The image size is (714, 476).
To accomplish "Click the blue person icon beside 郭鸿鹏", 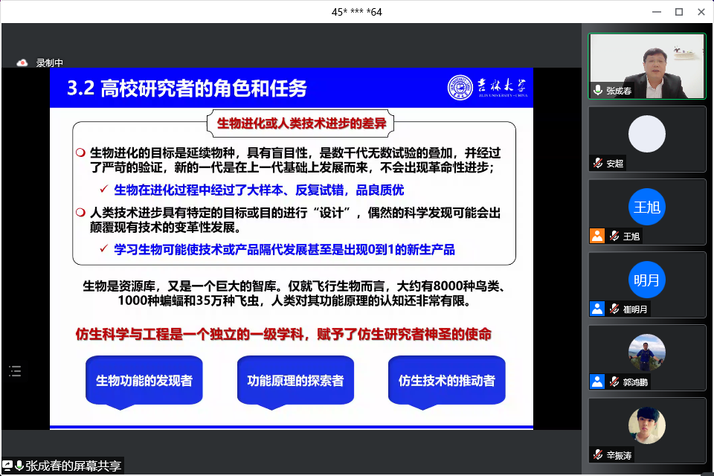I will (x=597, y=382).
